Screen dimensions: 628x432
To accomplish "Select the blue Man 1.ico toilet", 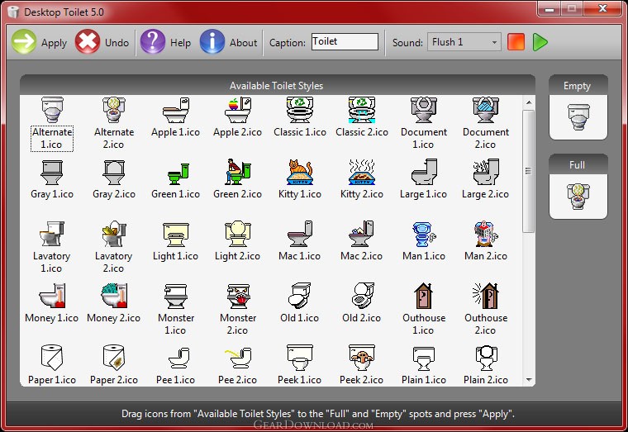I will [x=424, y=234].
